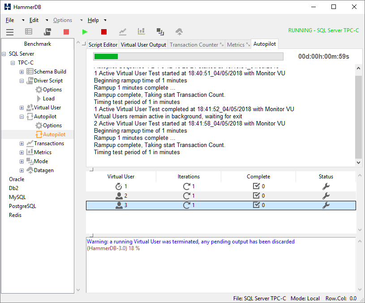Click the Datagen upload arrow toolbar icon
The image size is (365, 303).
[179, 32]
